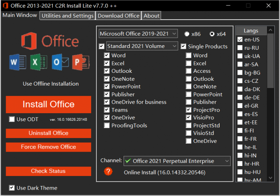Screen dimensions: 280x196
Task: Uncheck Publisher in the suite list
Action: (107, 94)
